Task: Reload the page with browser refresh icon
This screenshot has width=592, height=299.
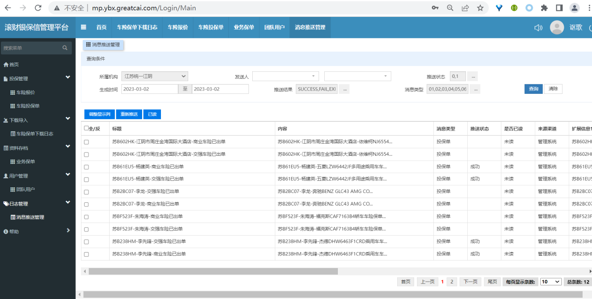Action: point(38,8)
